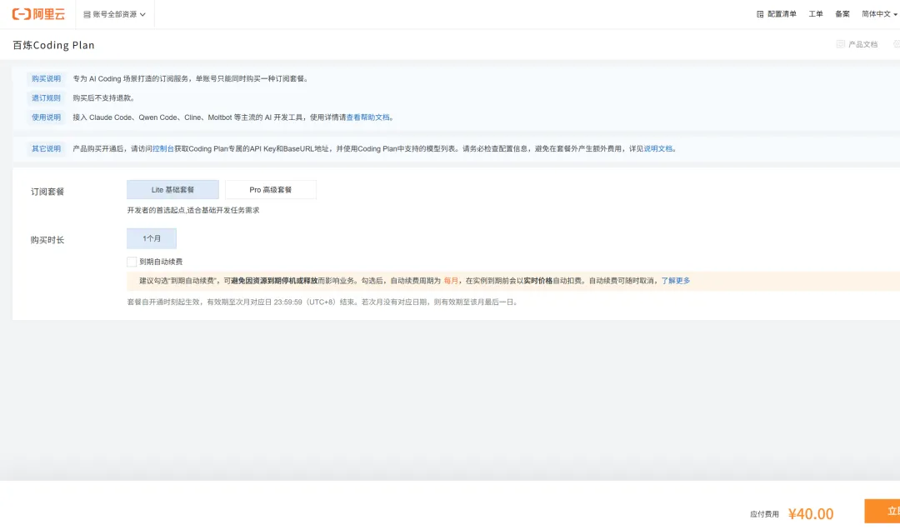Viewport: 900px width, 530px height.
Task: Click the 订阅套餐 label
Action: point(47,192)
